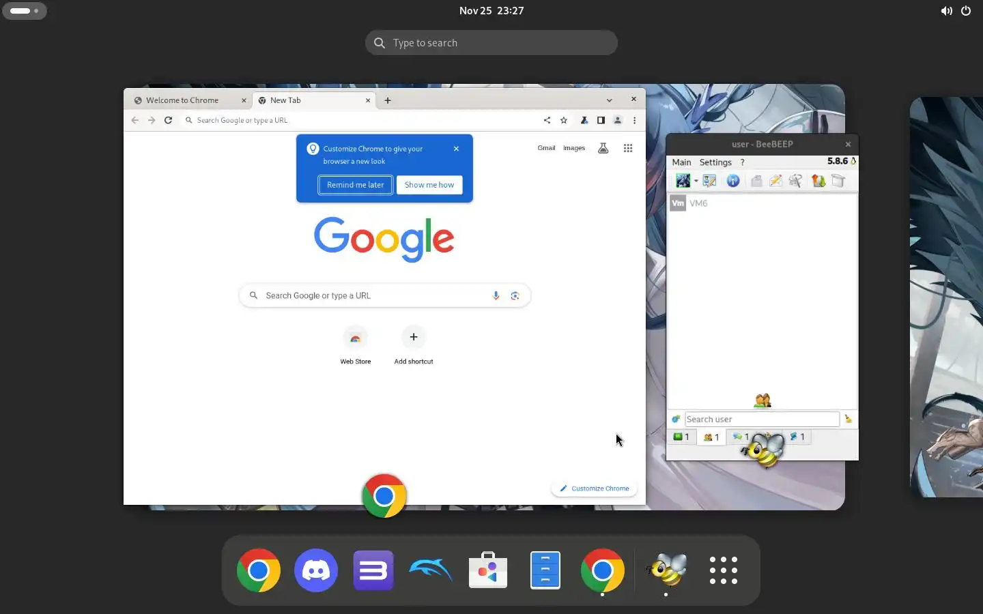
Task: Open the Main menu in BeeBEEP
Action: click(x=681, y=162)
